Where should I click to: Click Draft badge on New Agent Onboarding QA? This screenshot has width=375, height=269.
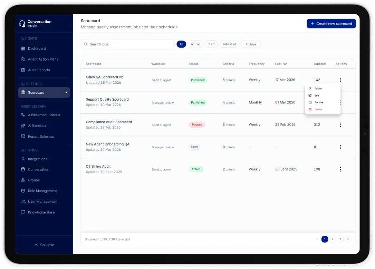click(194, 147)
